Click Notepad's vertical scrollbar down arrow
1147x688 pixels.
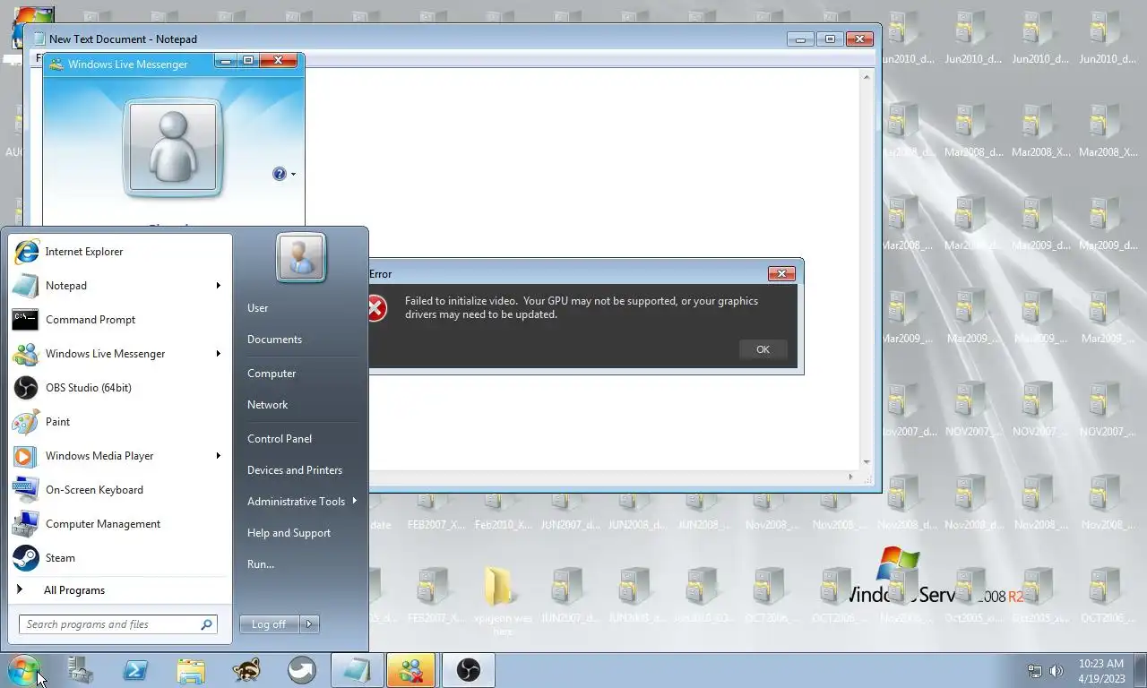pyautogui.click(x=867, y=462)
